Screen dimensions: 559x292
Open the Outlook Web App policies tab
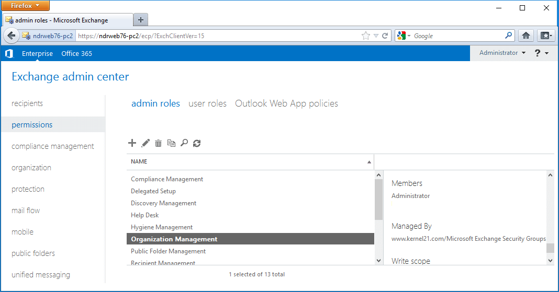point(287,103)
